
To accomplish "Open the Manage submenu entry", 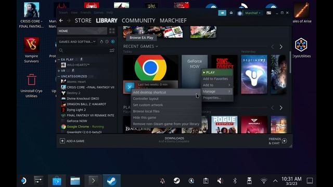I will pyautogui.click(x=217, y=91).
